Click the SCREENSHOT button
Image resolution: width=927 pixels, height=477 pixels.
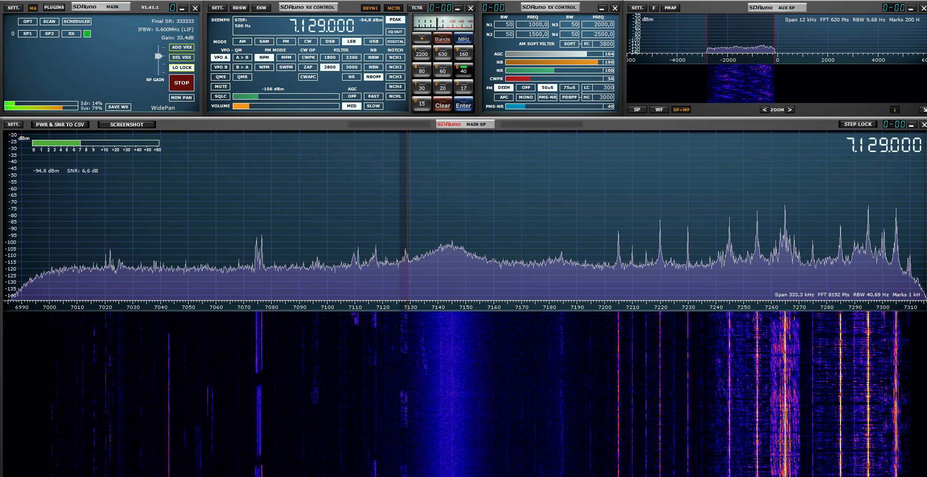[126, 124]
